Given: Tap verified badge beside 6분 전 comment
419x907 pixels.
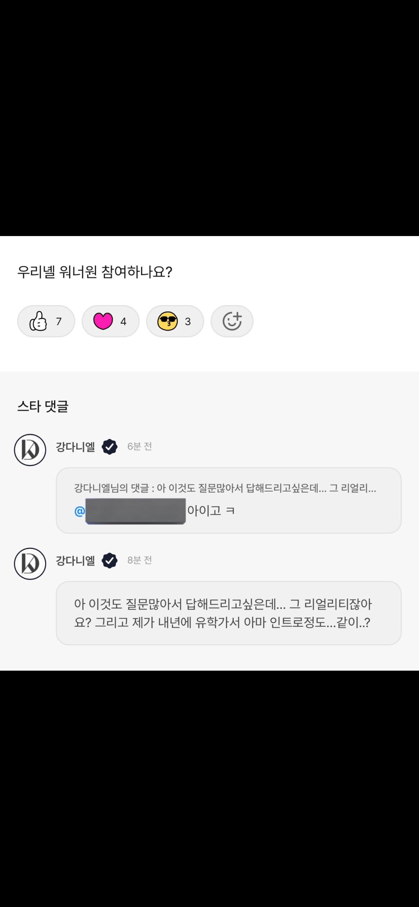Looking at the screenshot, I should coord(110,447).
